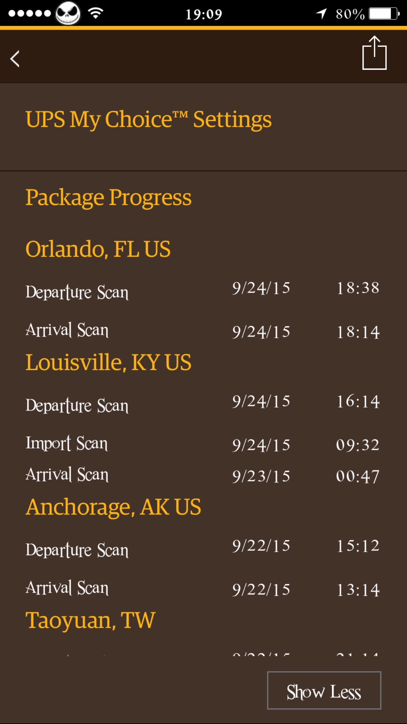
Task: Open the share icon
Action: coord(374,53)
